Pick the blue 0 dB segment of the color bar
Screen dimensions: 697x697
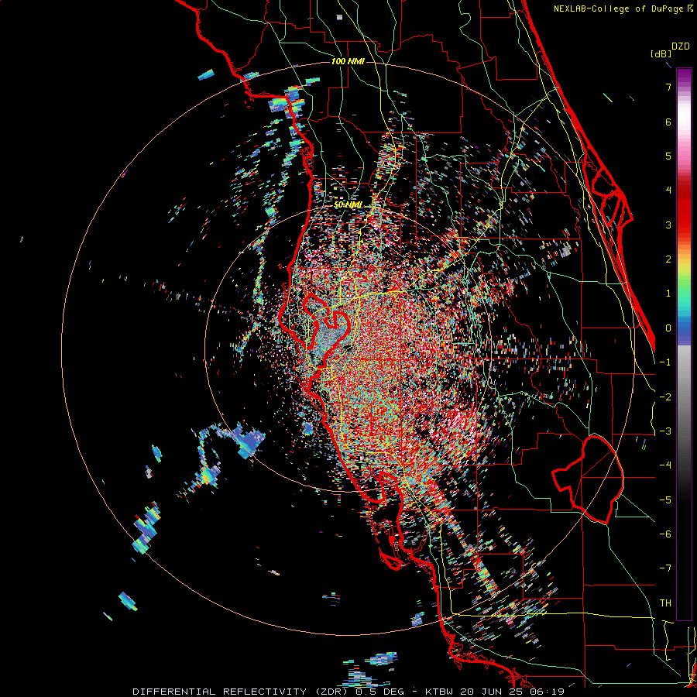coord(684,331)
